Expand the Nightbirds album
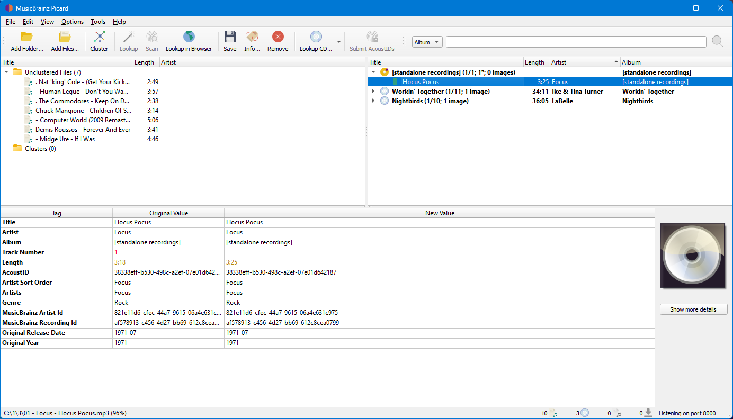The height and width of the screenshot is (419, 733). [x=373, y=101]
